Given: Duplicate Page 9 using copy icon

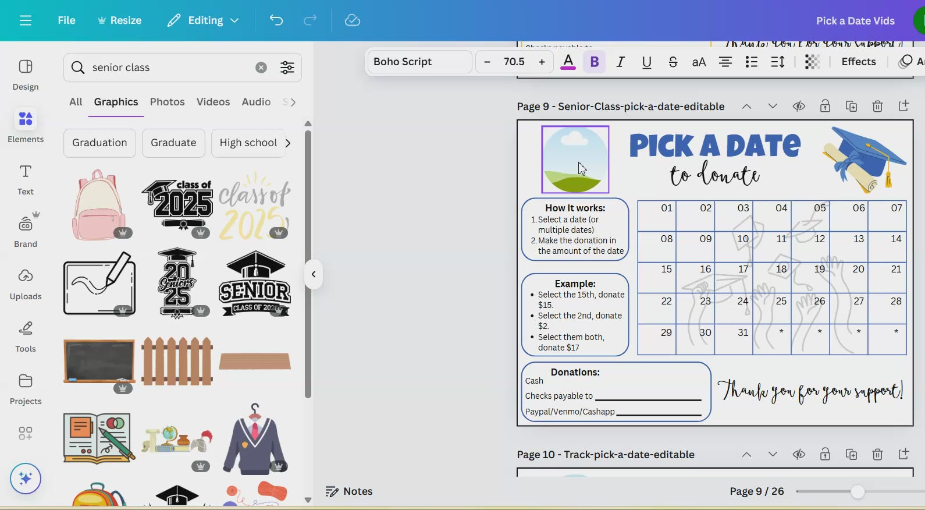Looking at the screenshot, I should [x=851, y=106].
